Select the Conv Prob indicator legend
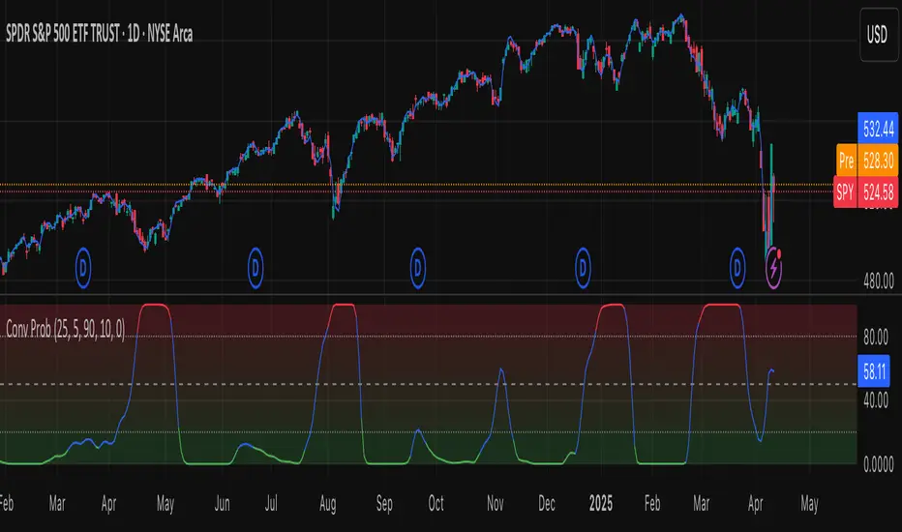902x532 pixels. tap(65, 330)
